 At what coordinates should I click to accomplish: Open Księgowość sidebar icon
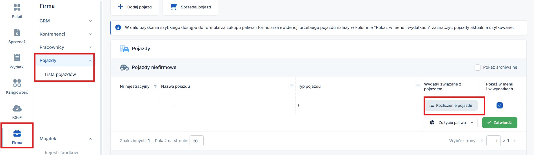(x=17, y=83)
